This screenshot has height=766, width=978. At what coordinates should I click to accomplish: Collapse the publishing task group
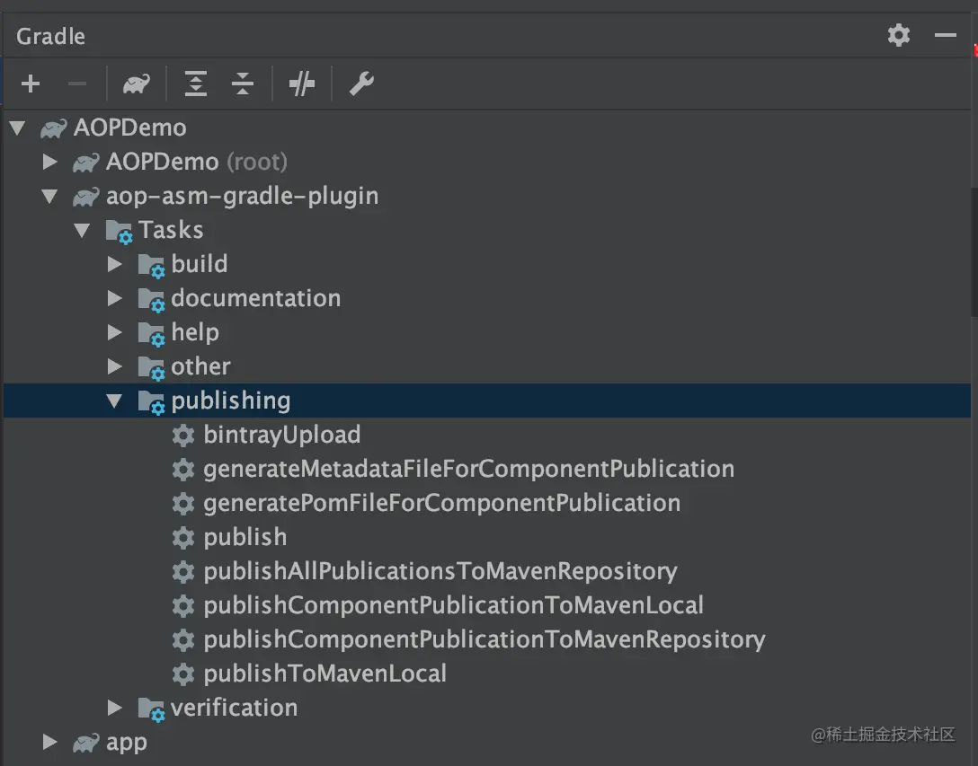coord(114,401)
